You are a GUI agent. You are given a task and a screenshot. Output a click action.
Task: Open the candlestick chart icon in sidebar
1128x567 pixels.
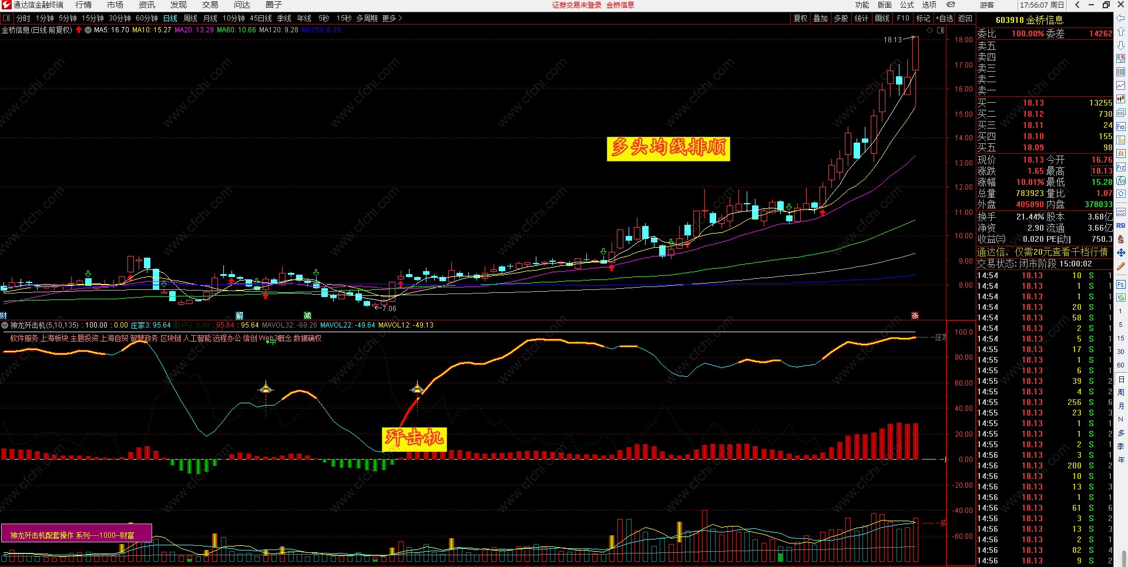tap(1121, 99)
